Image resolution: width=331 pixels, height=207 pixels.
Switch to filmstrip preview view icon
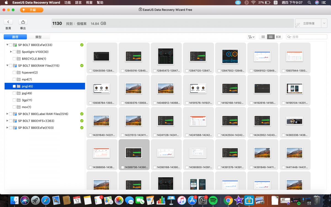pyautogui.click(x=278, y=37)
